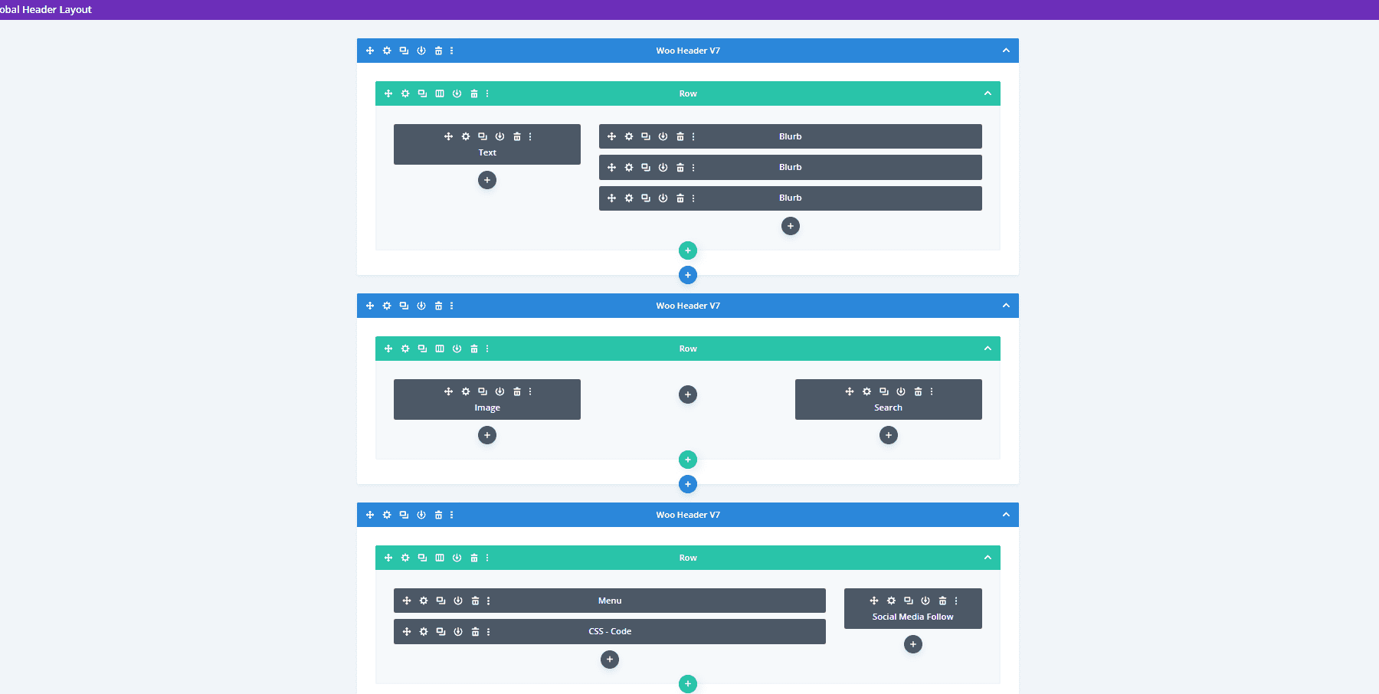Delete the Image module
This screenshot has width=1379, height=694.
517,391
